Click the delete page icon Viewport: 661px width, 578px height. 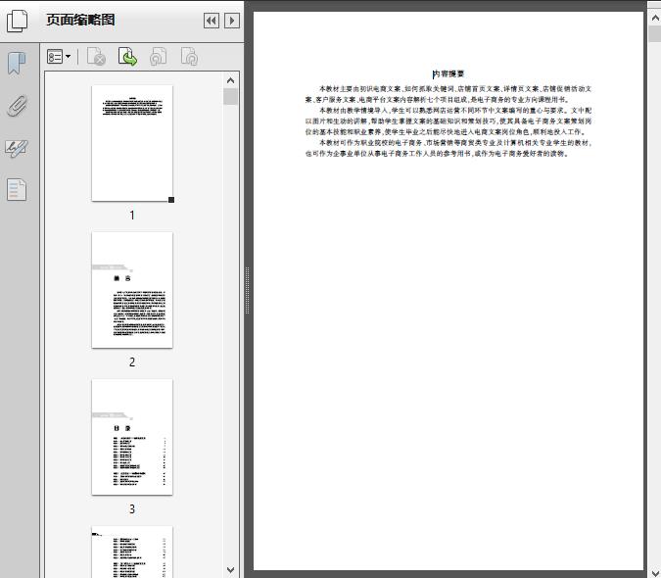tap(96, 58)
